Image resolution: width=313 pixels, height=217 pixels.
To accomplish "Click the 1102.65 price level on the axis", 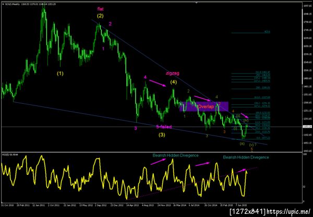I will [x=307, y=135].
